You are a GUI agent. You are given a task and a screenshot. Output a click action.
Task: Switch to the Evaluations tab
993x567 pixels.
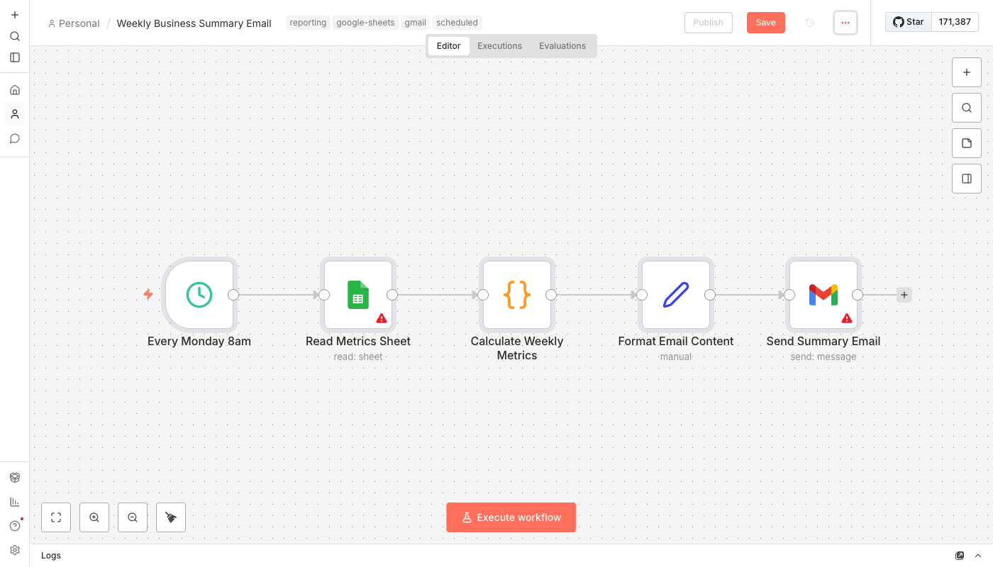[x=562, y=46]
